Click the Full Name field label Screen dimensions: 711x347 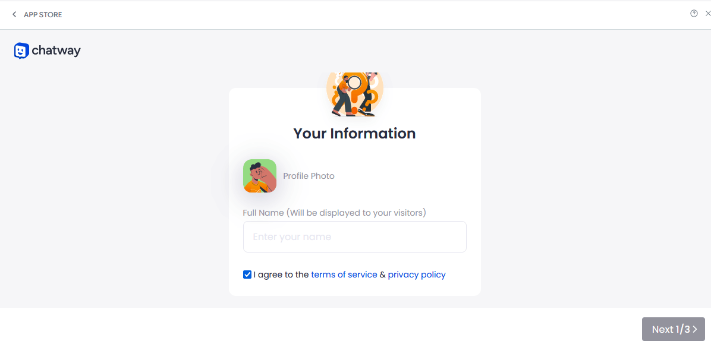(335, 213)
